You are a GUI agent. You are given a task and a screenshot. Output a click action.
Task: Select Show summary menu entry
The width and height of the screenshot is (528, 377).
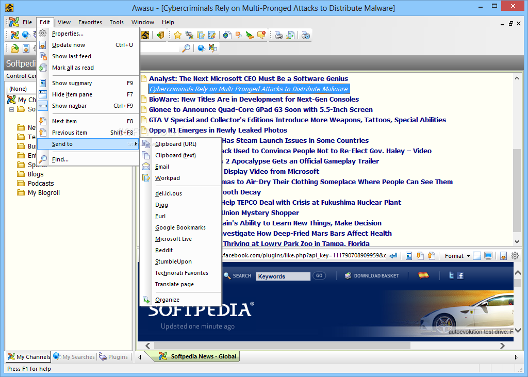click(x=88, y=83)
